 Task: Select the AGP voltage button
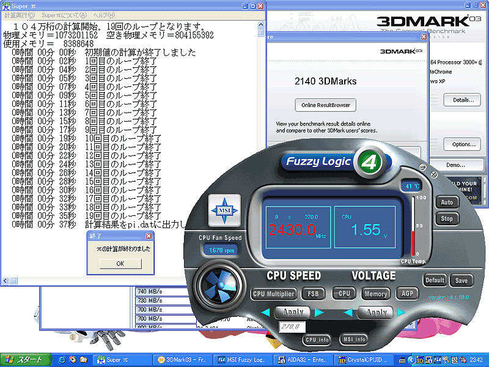click(x=407, y=294)
